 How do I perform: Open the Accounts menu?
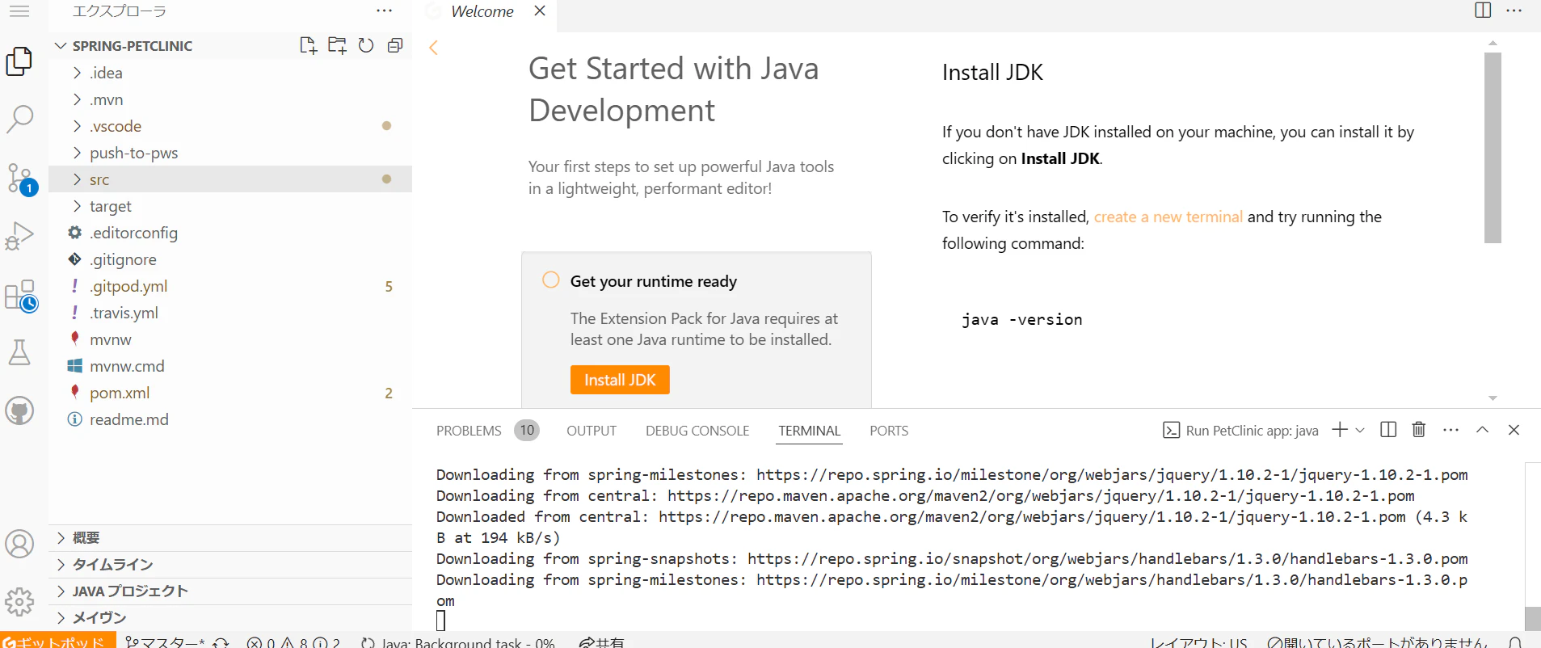(19, 544)
